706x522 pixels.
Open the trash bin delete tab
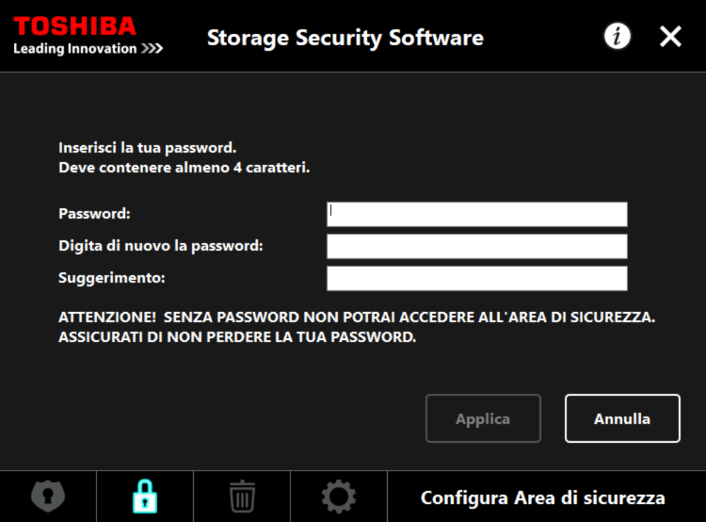pos(242,496)
